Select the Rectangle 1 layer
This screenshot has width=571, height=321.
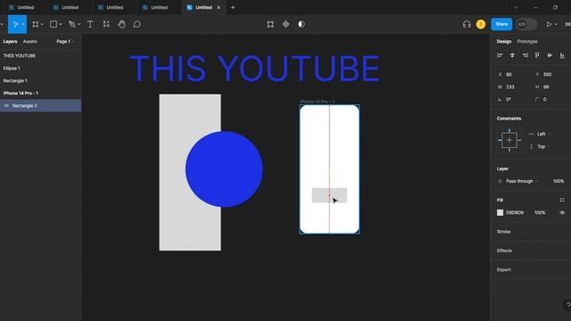[41, 81]
